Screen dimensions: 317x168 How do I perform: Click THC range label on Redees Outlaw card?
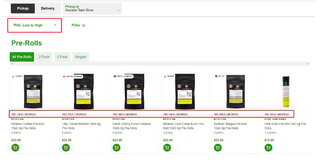[23, 114]
